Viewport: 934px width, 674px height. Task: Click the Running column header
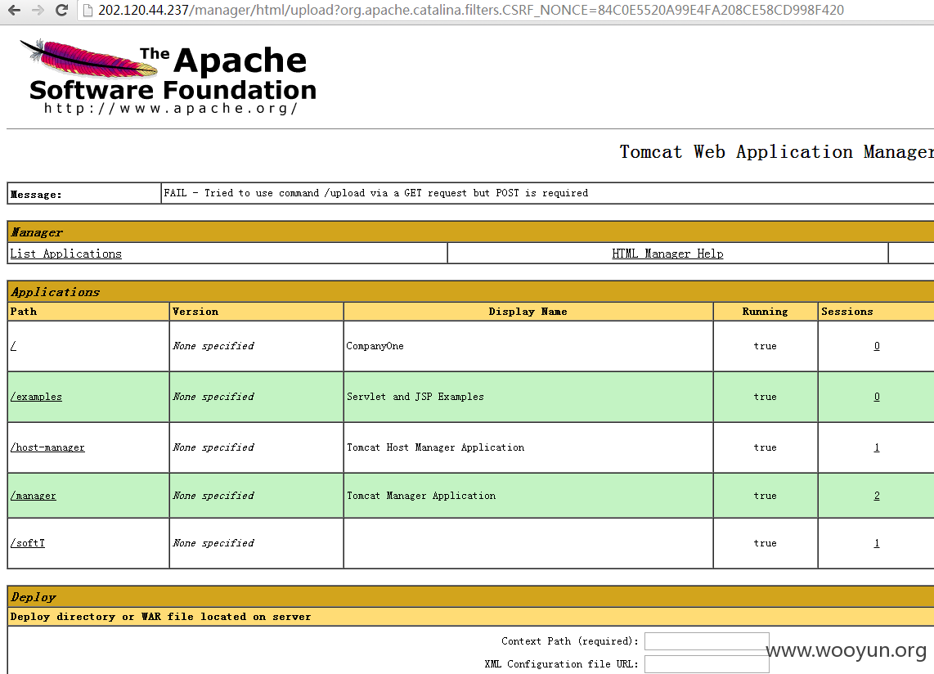pos(765,311)
